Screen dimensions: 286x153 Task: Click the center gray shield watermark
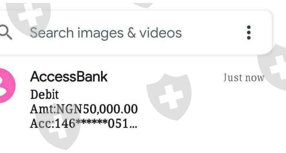tap(169, 96)
